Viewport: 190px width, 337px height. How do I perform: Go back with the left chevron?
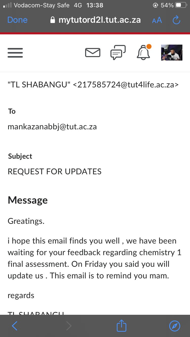15,326
